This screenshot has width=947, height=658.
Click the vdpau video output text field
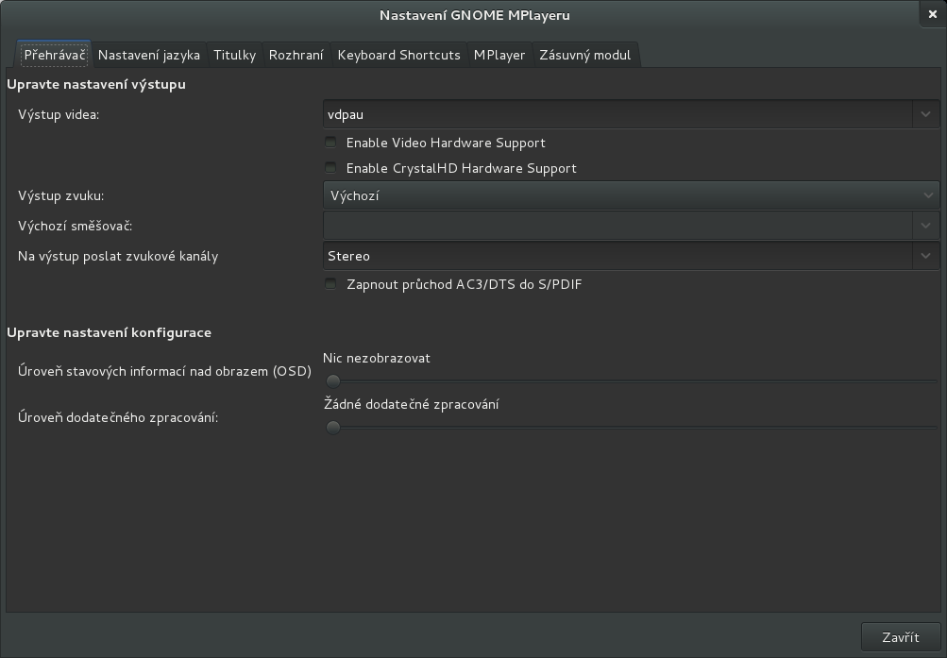617,114
